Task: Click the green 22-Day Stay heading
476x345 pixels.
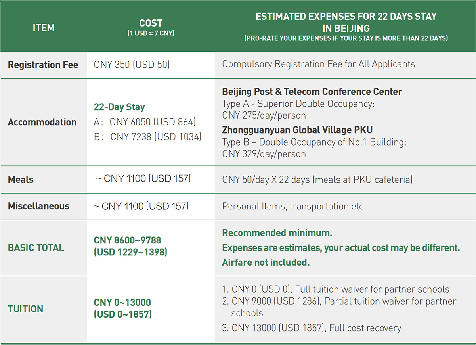Action: [119, 107]
